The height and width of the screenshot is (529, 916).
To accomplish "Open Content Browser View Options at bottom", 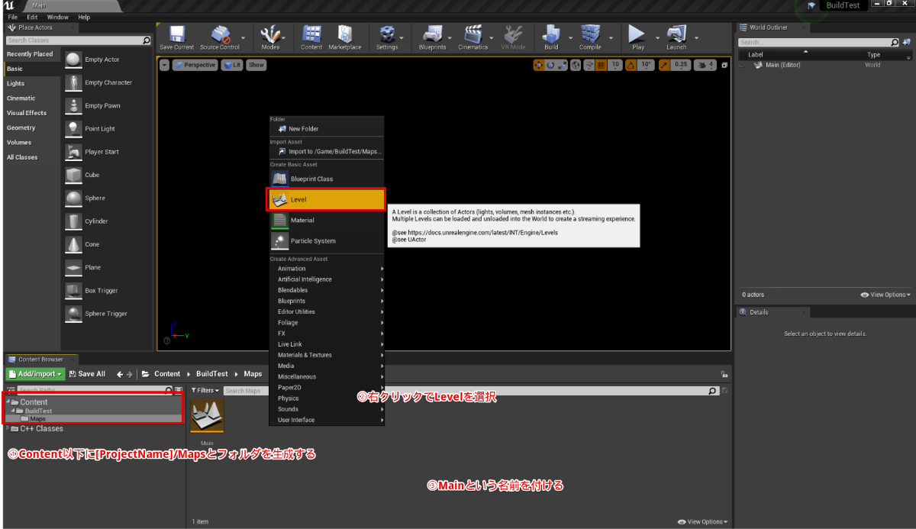I will (702, 522).
